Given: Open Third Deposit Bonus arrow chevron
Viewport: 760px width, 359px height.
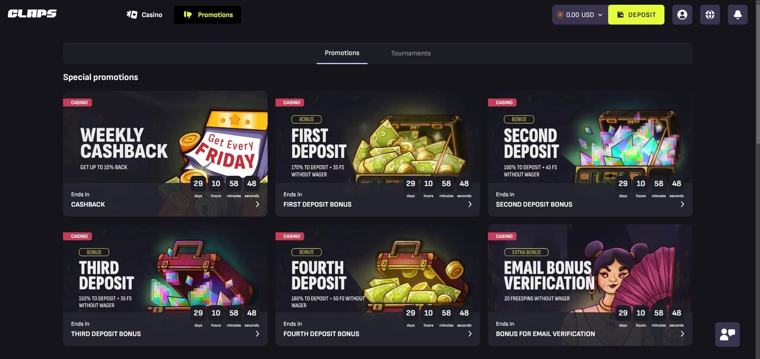Looking at the screenshot, I should 257,334.
